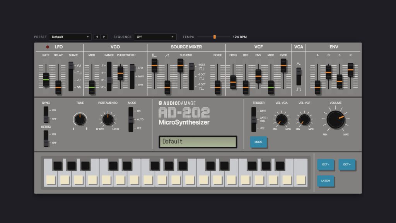Screen dimensions: 396x223
Task: Click the Volume knob
Action: 335,119
